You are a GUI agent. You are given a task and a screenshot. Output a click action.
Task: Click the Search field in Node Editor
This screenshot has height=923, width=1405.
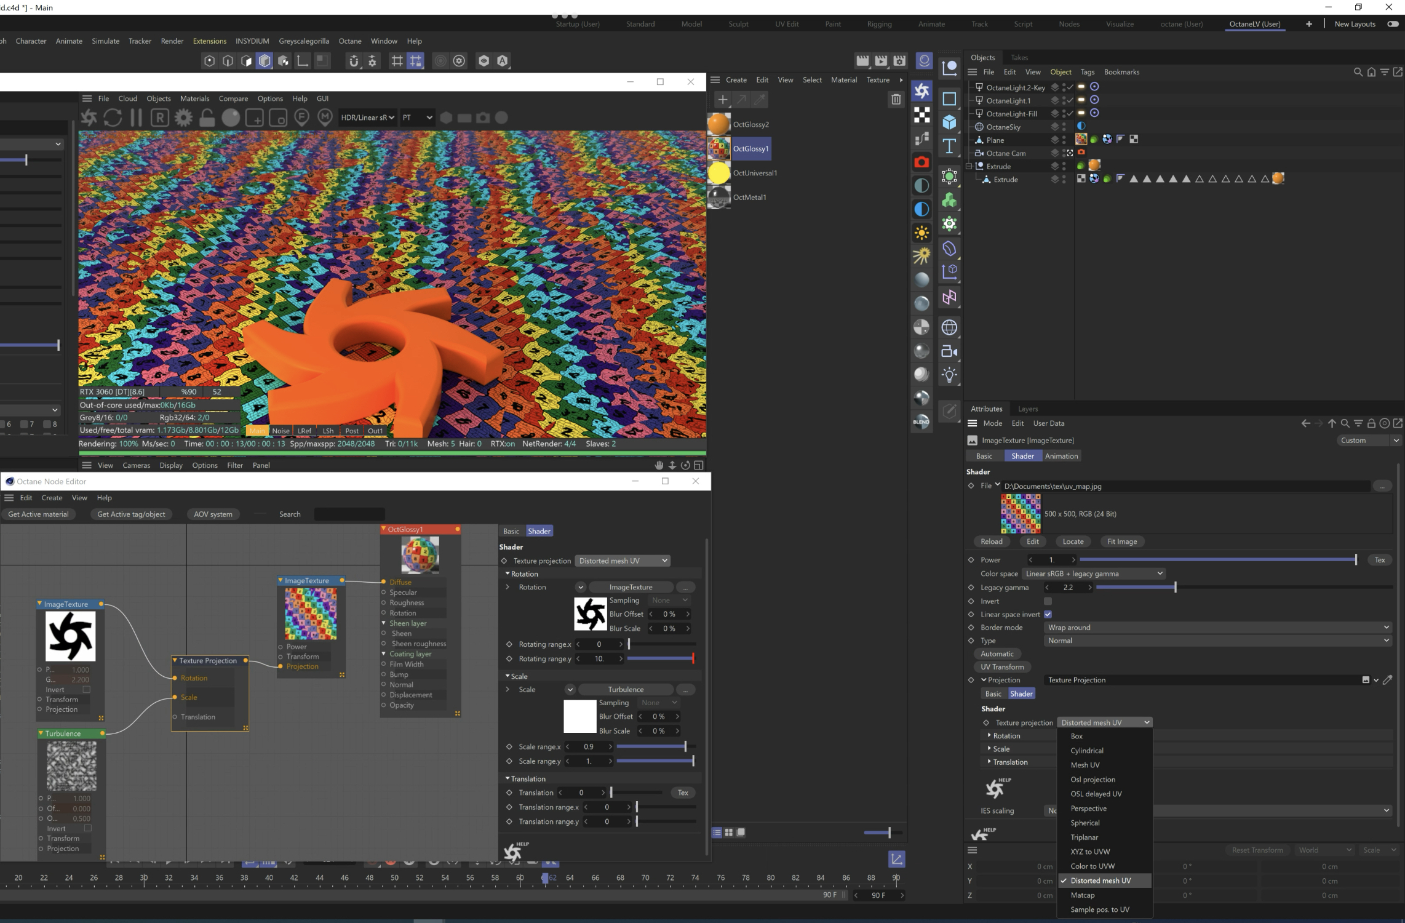click(x=349, y=514)
